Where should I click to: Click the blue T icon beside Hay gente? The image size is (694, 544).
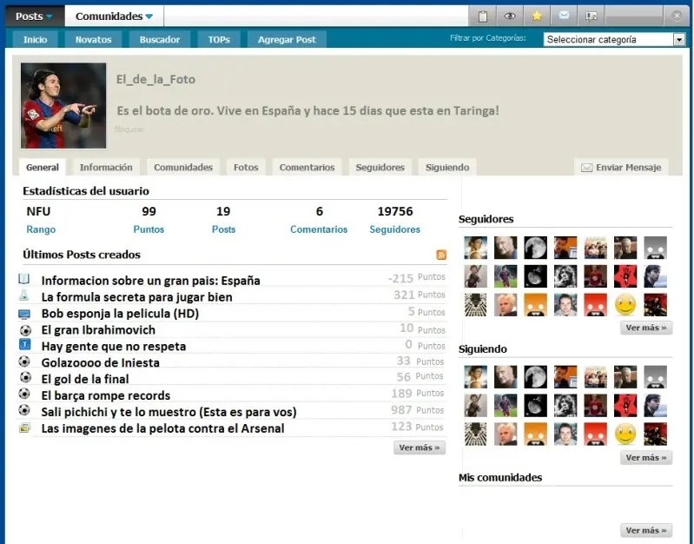(x=25, y=344)
